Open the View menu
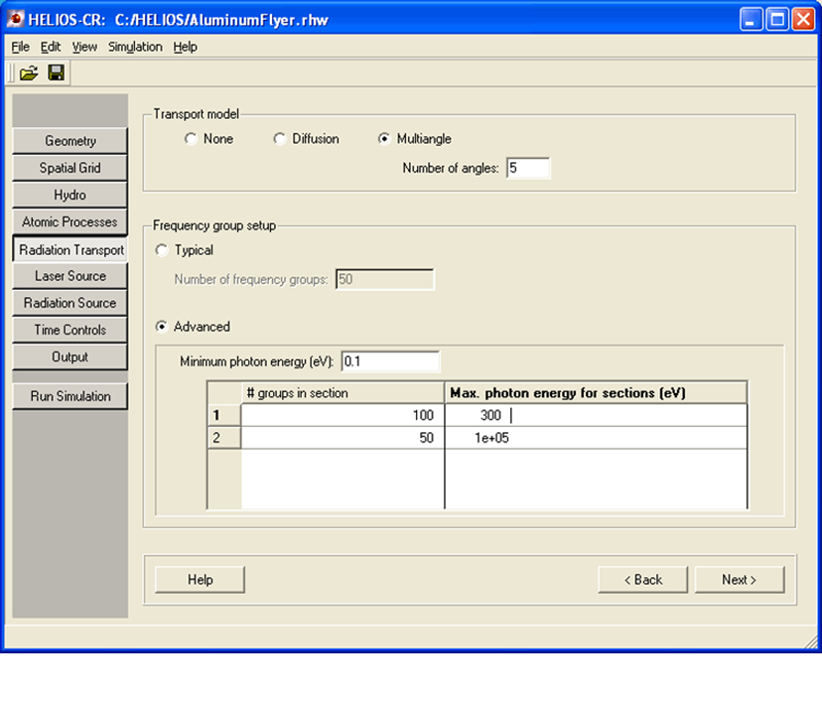The image size is (822, 703). click(84, 48)
